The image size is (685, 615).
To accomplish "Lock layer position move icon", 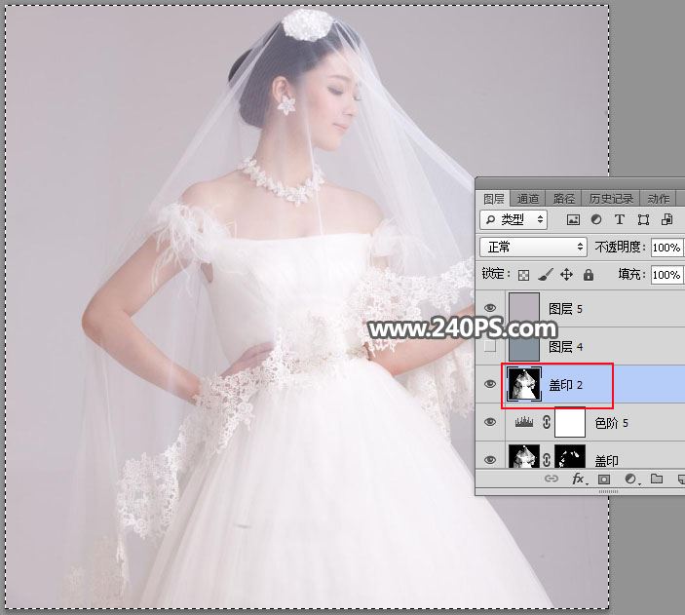I will 566,275.
